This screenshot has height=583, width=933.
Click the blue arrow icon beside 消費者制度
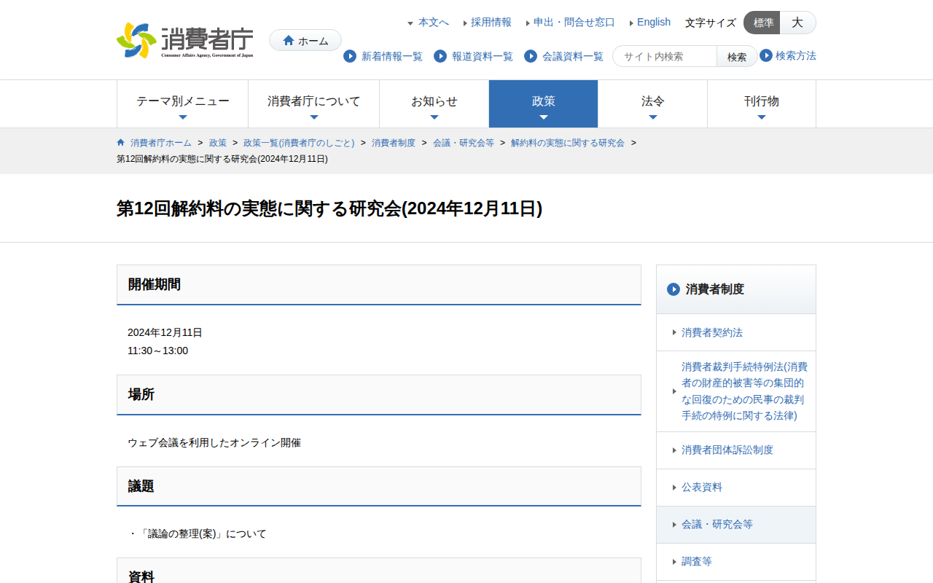674,289
